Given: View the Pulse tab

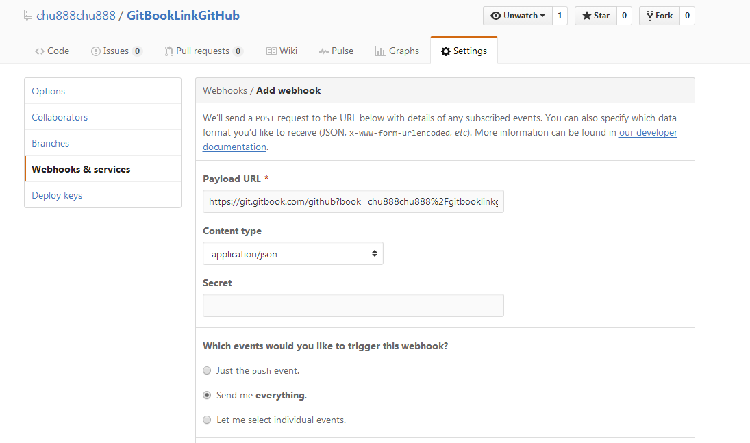Looking at the screenshot, I should point(336,51).
